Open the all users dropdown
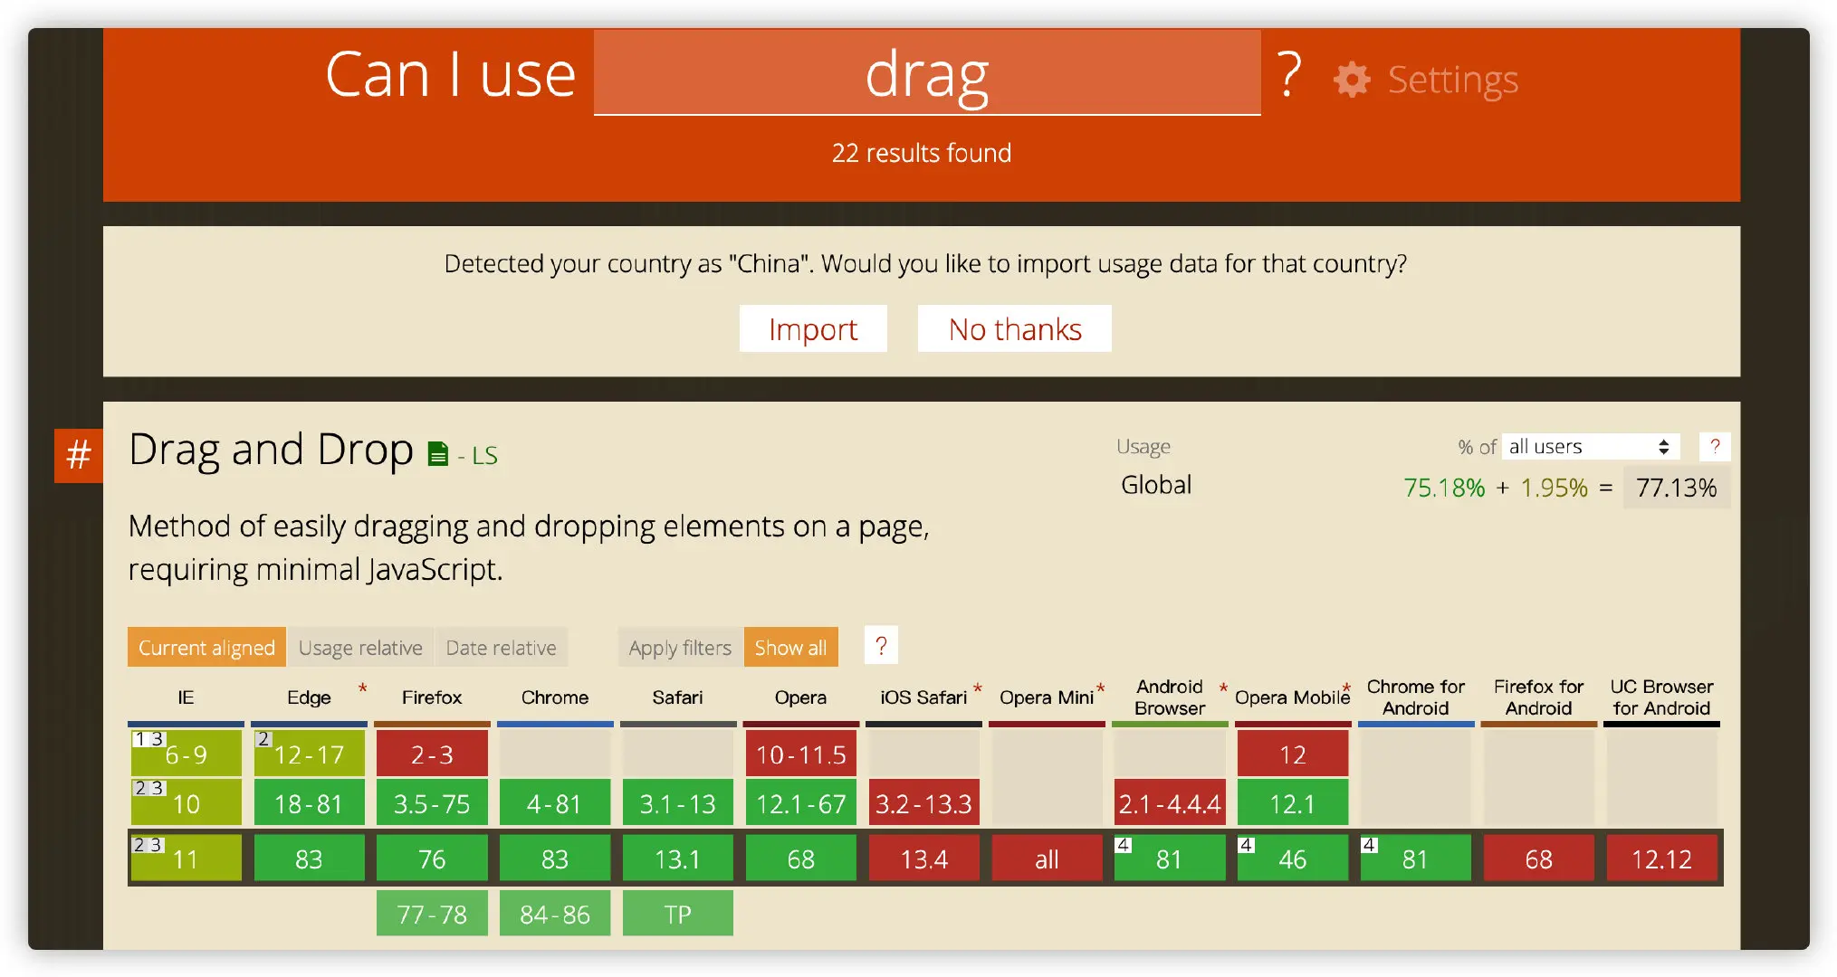 [x=1590, y=447]
